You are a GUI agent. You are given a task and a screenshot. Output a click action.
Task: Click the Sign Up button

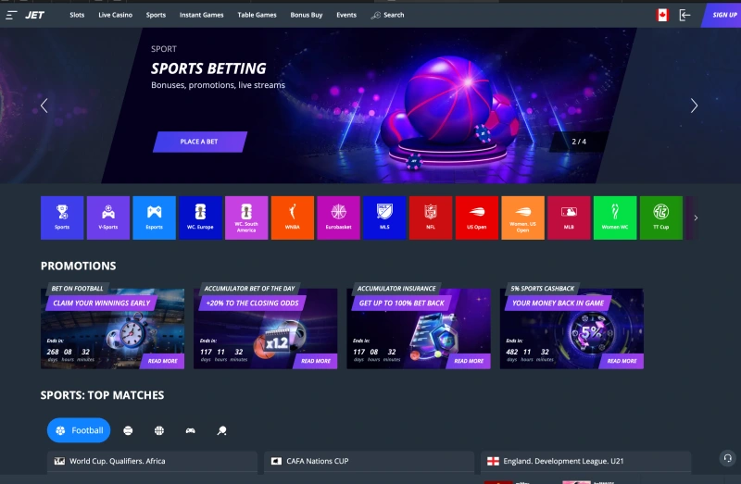(x=724, y=15)
